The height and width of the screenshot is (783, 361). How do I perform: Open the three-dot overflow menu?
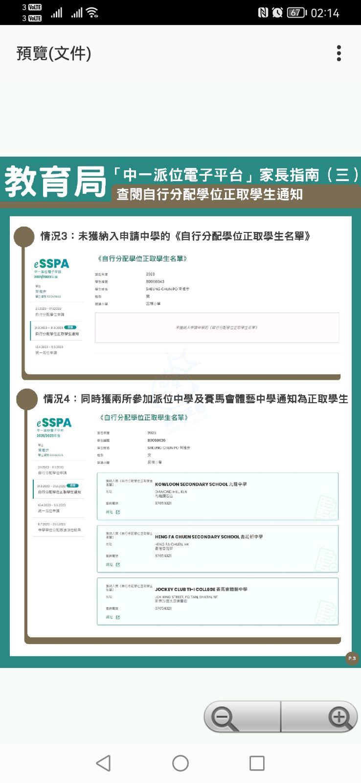tap(338, 53)
